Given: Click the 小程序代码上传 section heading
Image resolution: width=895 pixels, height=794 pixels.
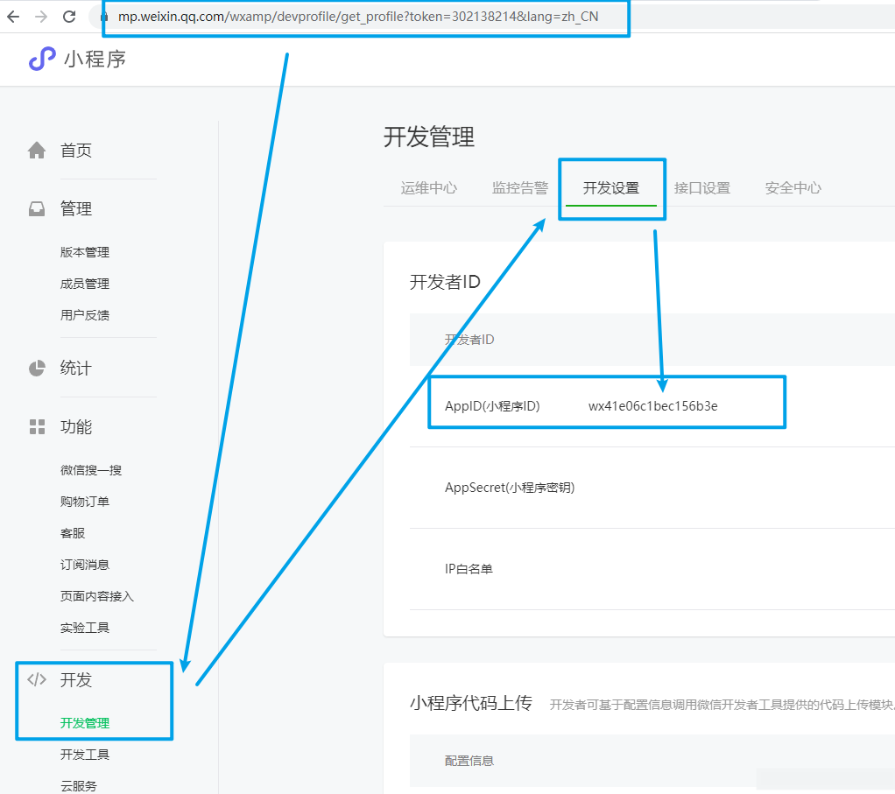Looking at the screenshot, I should pyautogui.click(x=471, y=703).
